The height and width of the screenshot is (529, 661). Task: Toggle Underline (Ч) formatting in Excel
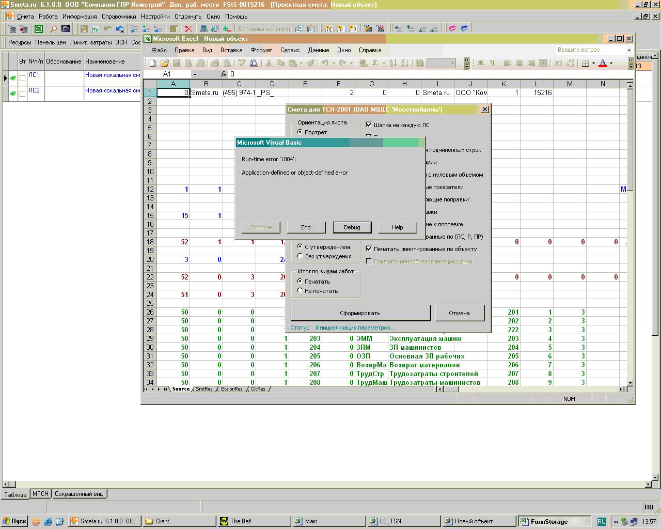[492, 63]
